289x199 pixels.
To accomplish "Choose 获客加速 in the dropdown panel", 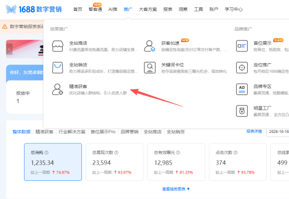I will click(x=170, y=43).
